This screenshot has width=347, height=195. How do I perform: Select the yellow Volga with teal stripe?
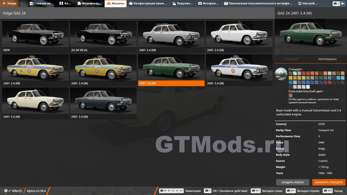coord(103,70)
